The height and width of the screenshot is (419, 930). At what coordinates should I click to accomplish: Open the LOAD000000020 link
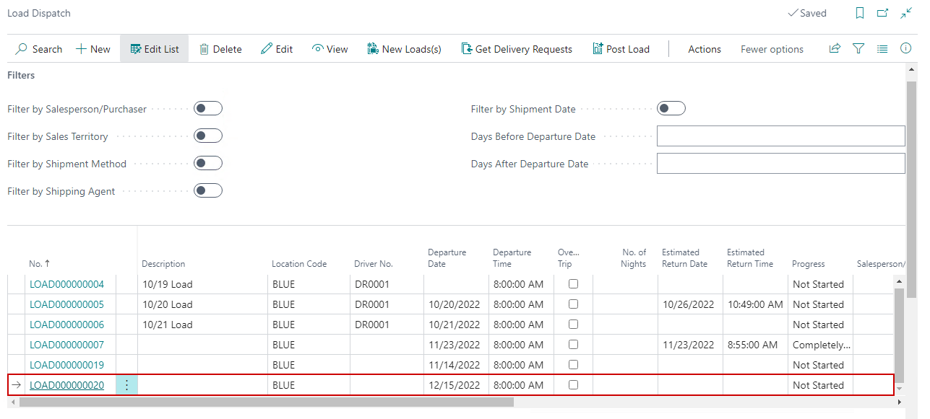66,385
